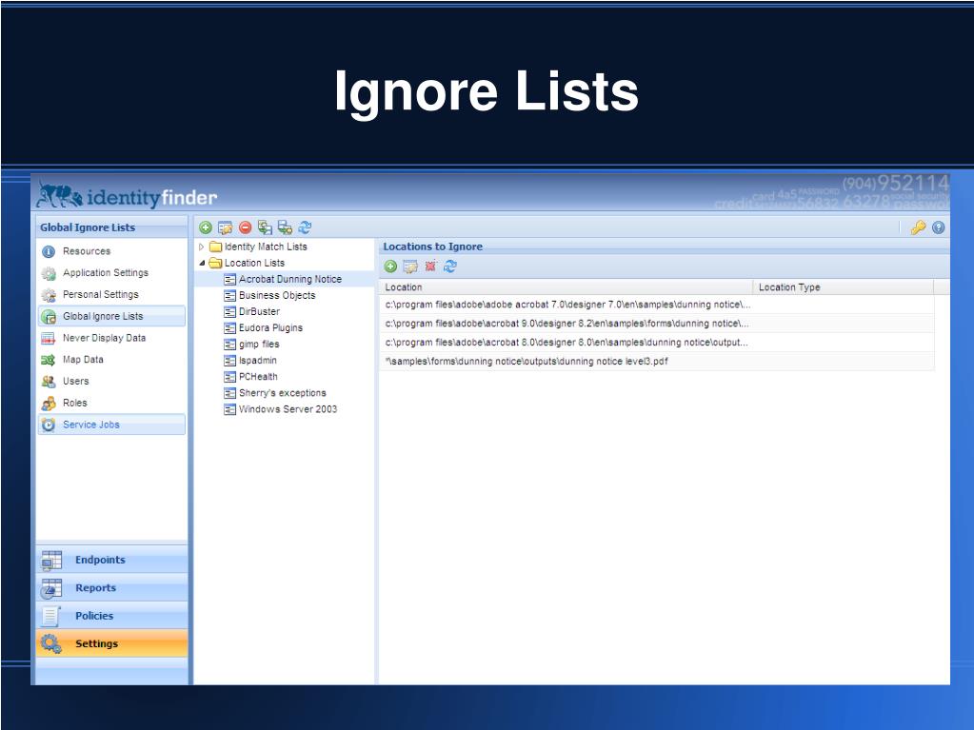This screenshot has height=730, width=974.
Task: Expand the Identity Match Lists folder arrow
Action: pyautogui.click(x=201, y=247)
